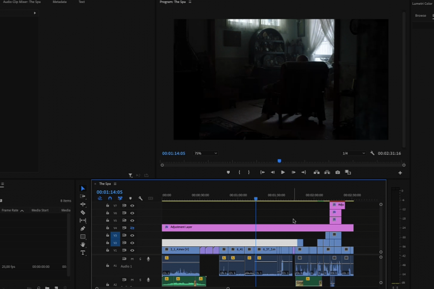The height and width of the screenshot is (289, 434).
Task: Solo the Audio 1 track
Action: coord(140,259)
